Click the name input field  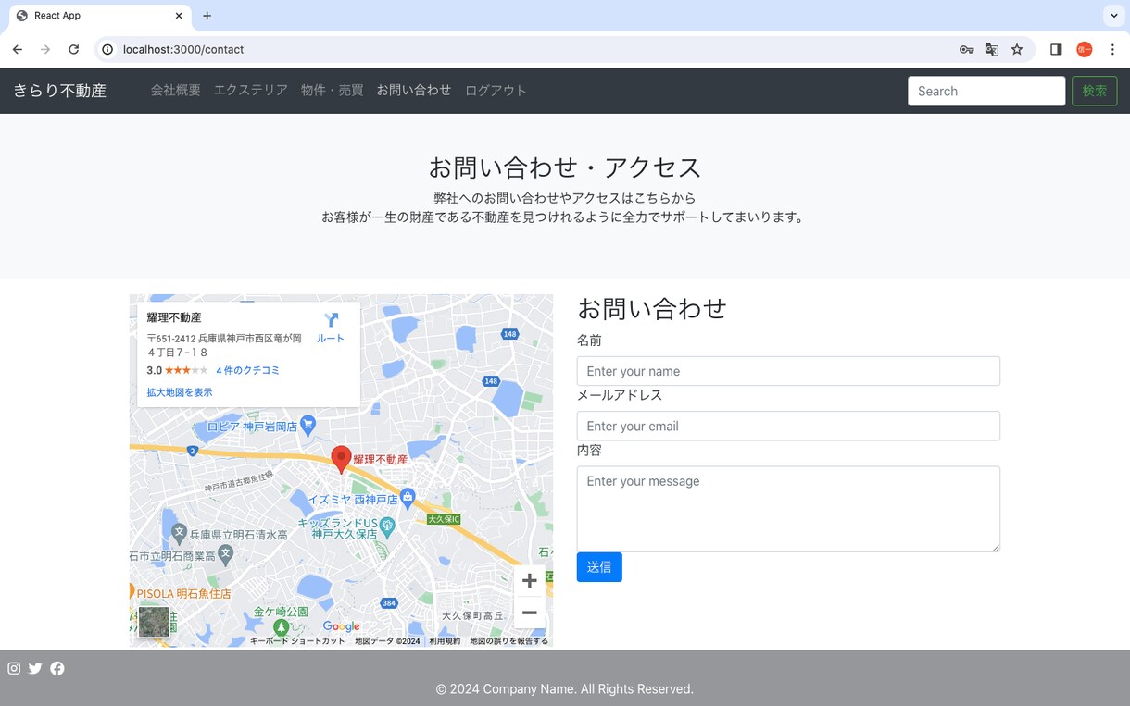pyautogui.click(x=788, y=371)
